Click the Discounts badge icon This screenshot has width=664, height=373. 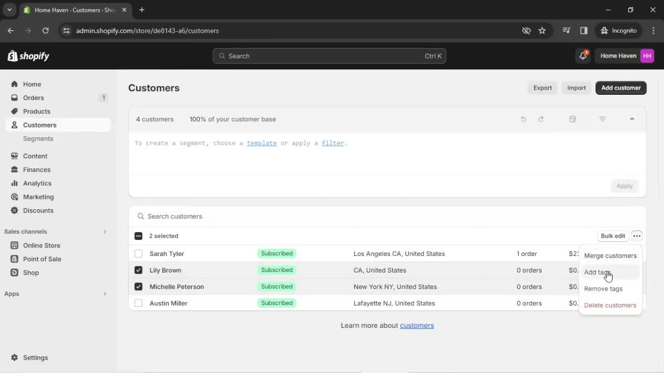14,210
